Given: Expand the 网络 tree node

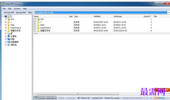Looking at the screenshot, I should 6,39.
